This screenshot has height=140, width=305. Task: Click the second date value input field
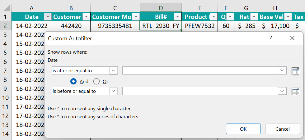coord(200,91)
